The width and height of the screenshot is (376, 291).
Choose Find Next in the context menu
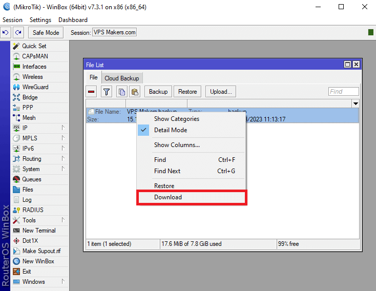point(192,171)
